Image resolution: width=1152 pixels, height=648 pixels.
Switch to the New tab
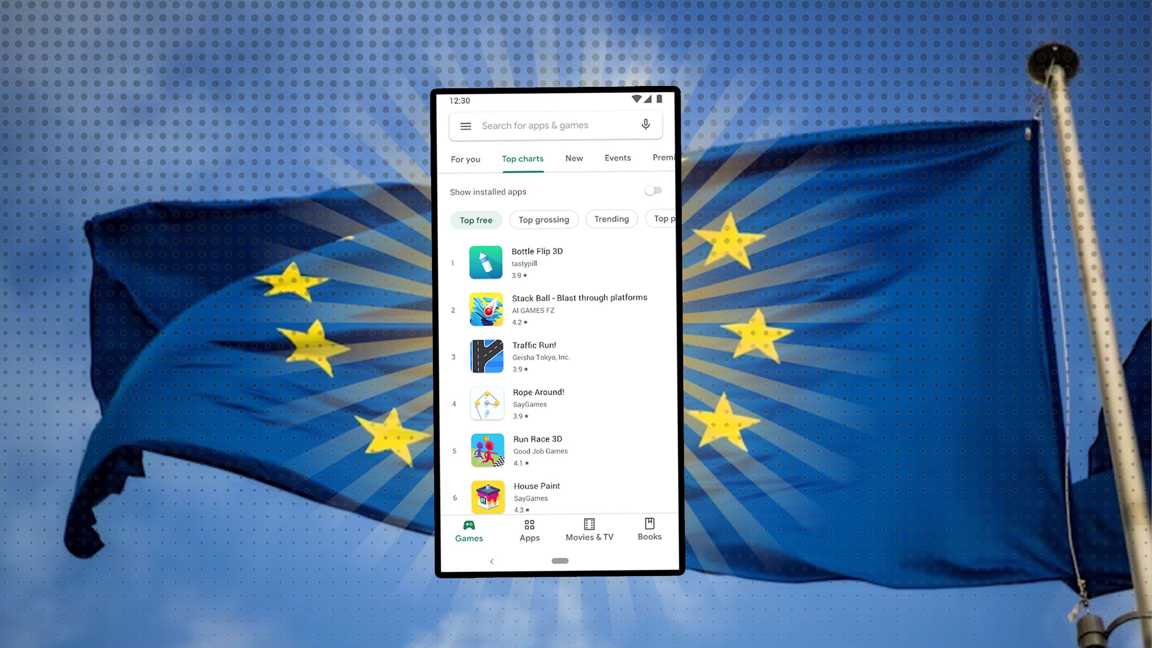[x=574, y=157]
